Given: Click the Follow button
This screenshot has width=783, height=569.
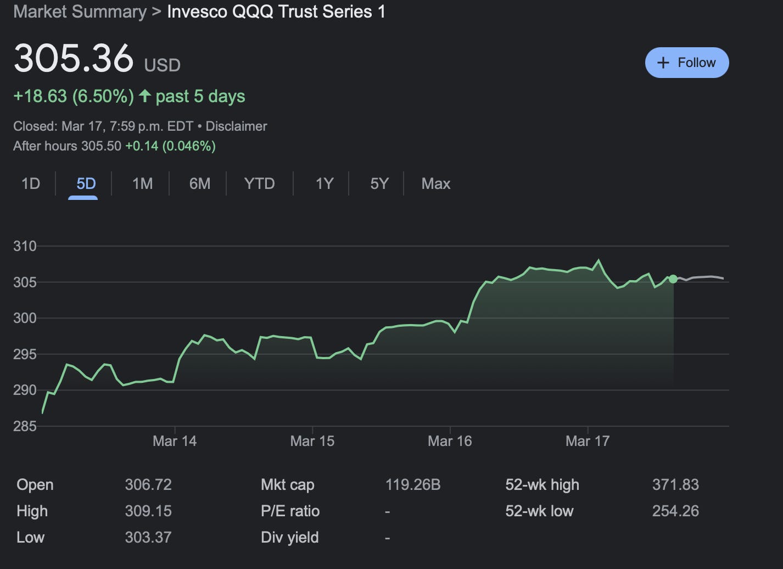Looking at the screenshot, I should click(687, 63).
